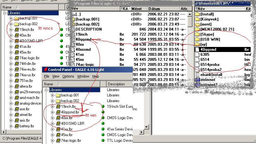Toggle in-use dot for 40XXSMD.LBR in front window
256x144 pixels.
103,124
